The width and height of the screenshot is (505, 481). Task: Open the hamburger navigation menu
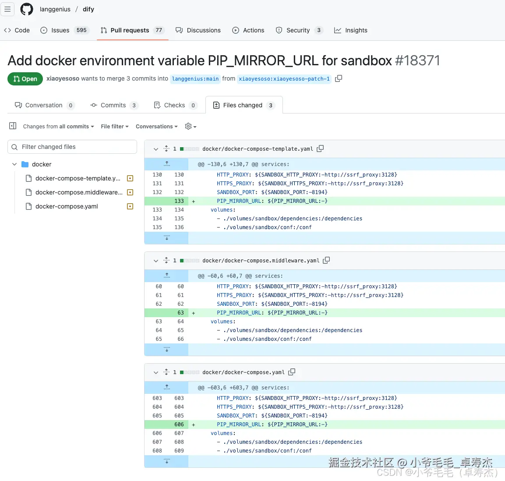click(7, 9)
